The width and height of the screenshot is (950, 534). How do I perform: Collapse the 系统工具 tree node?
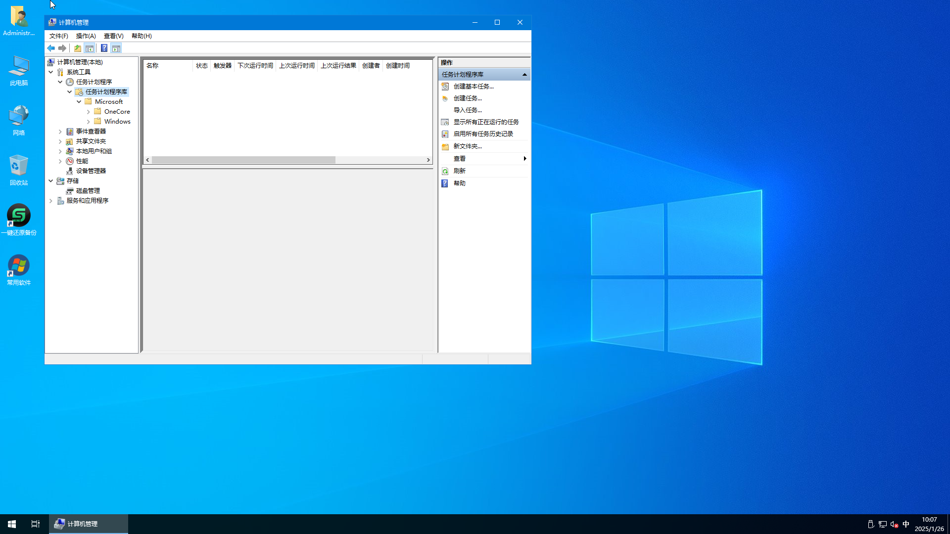pos(51,72)
